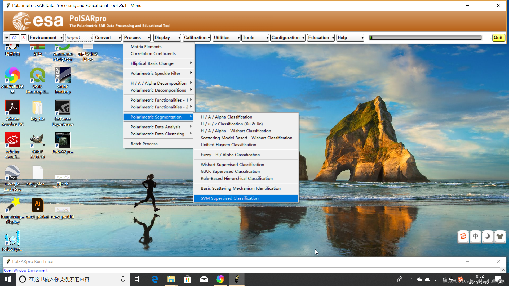This screenshot has width=509, height=286.
Task: Open Fuzzy H/Alpha Classification tool
Action: pyautogui.click(x=230, y=154)
